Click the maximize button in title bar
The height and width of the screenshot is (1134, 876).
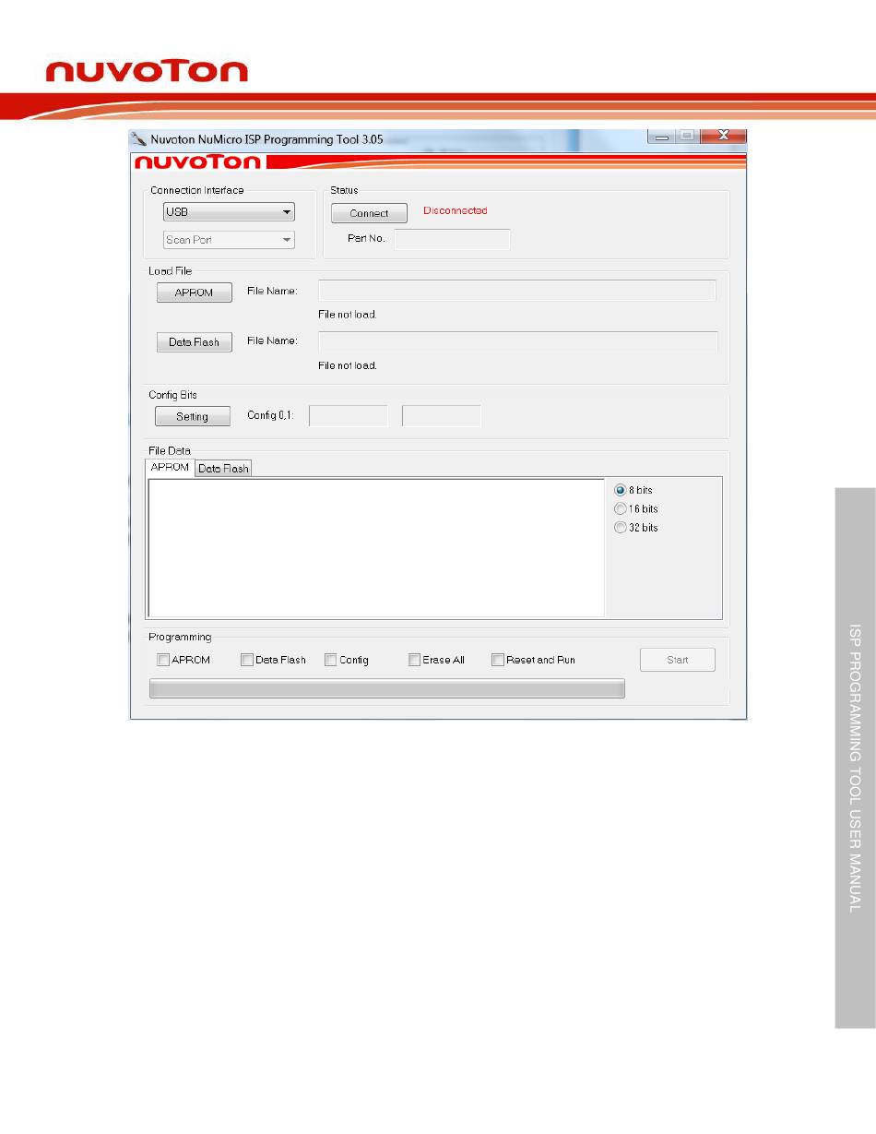coord(688,137)
